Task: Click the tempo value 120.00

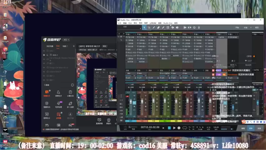Action: point(216,127)
